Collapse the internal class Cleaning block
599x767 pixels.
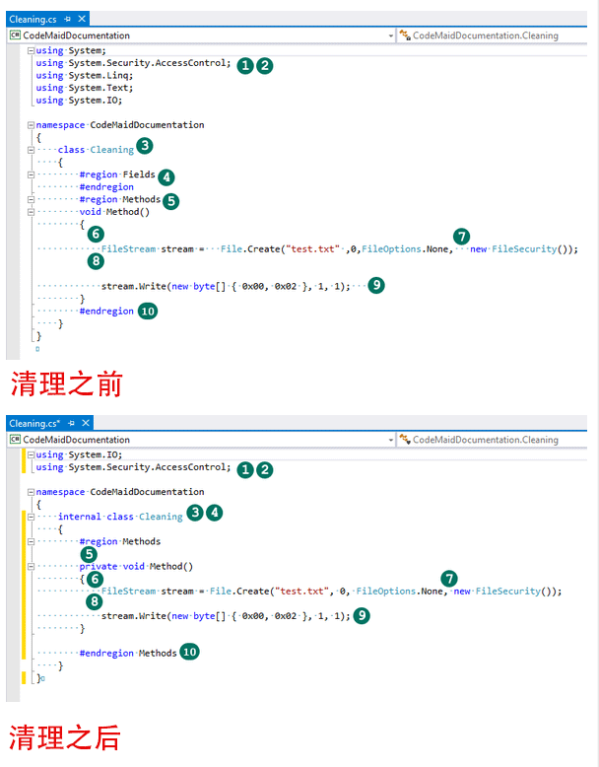click(31, 517)
